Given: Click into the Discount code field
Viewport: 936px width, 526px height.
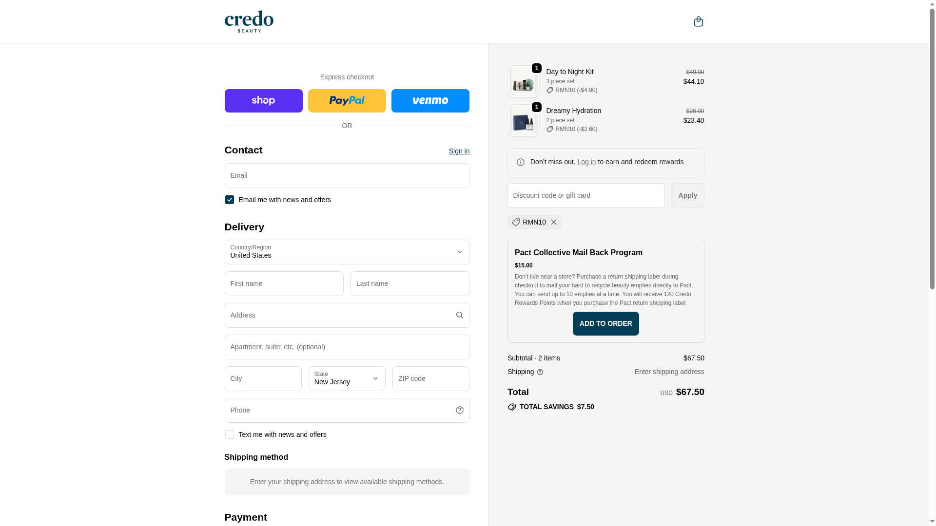Looking at the screenshot, I should coord(585,195).
